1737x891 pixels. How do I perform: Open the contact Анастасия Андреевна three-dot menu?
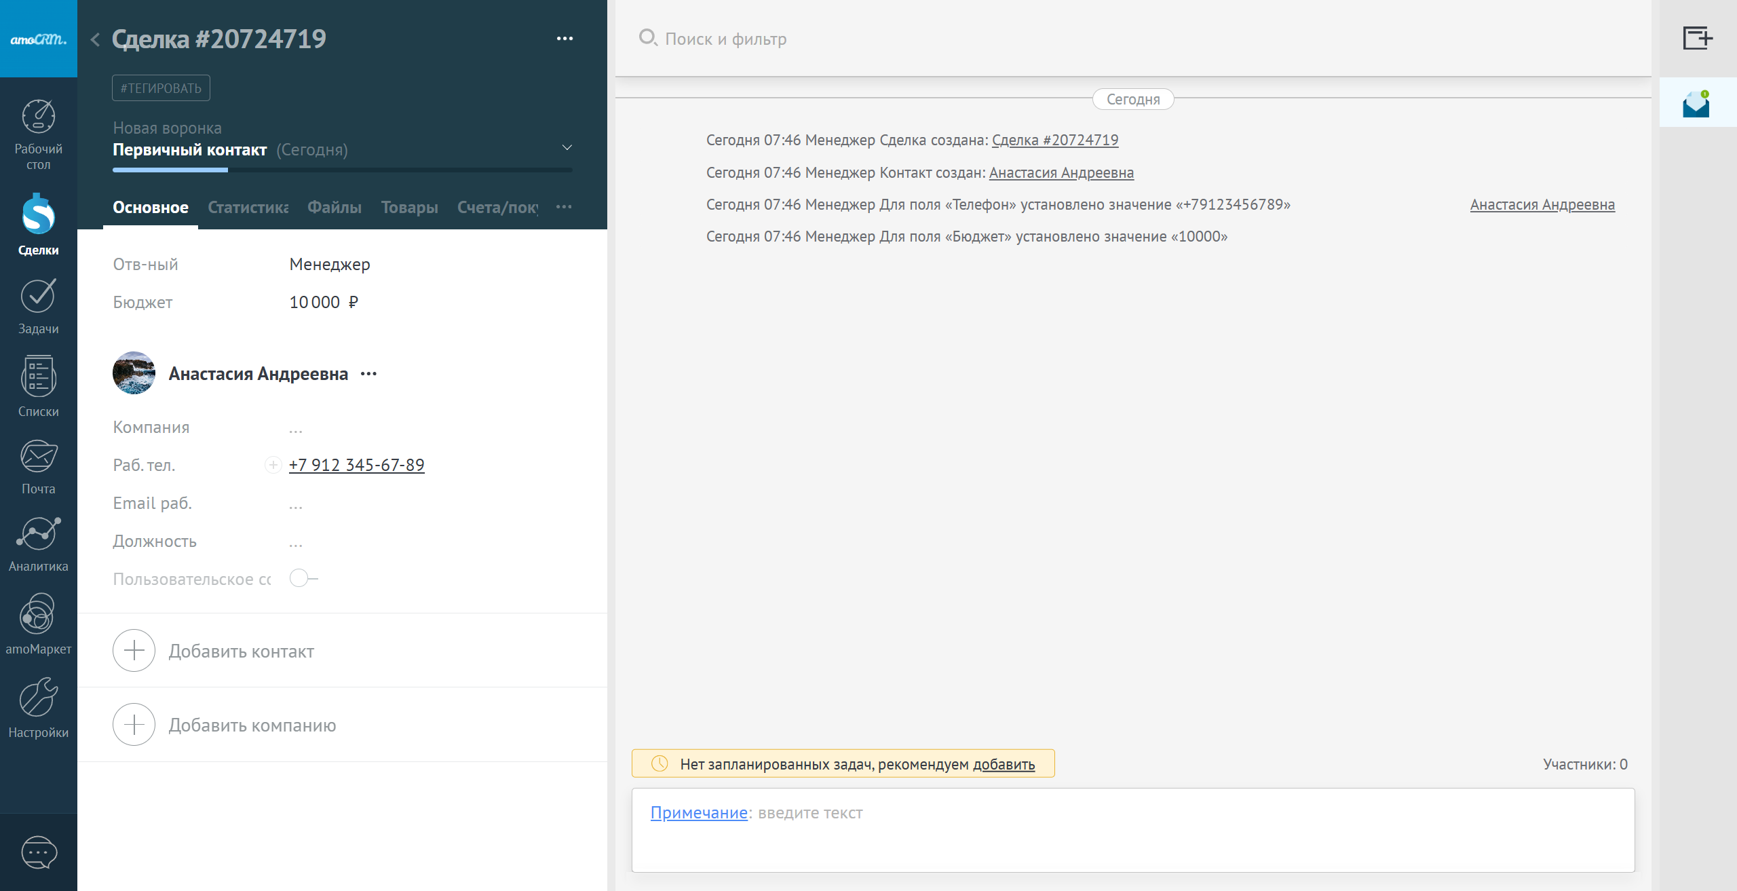pyautogui.click(x=368, y=374)
